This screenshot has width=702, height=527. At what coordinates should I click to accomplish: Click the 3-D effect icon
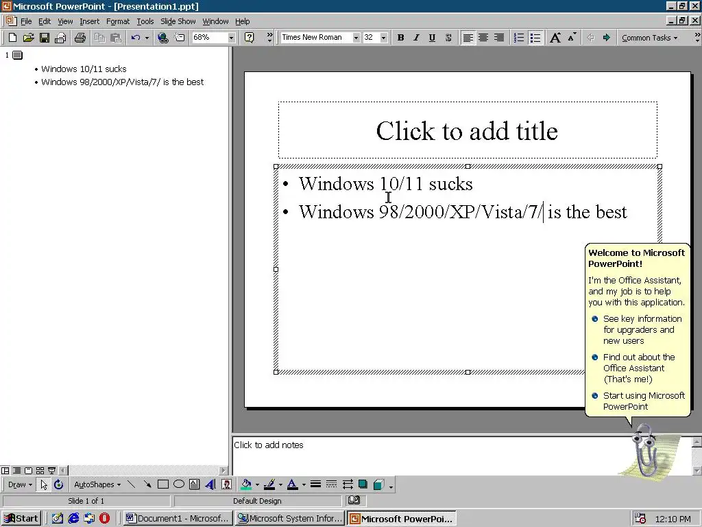pos(378,484)
